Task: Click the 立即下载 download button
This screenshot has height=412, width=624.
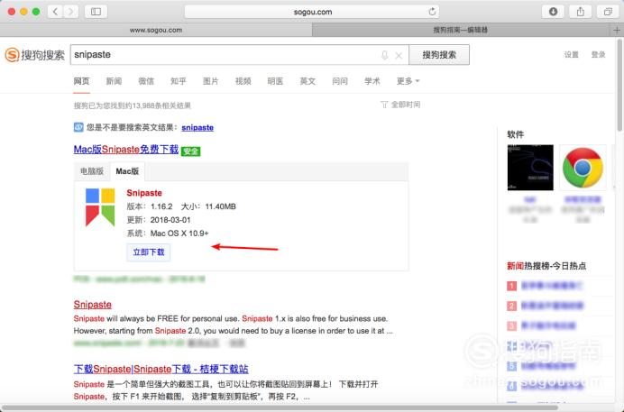Action: click(149, 252)
